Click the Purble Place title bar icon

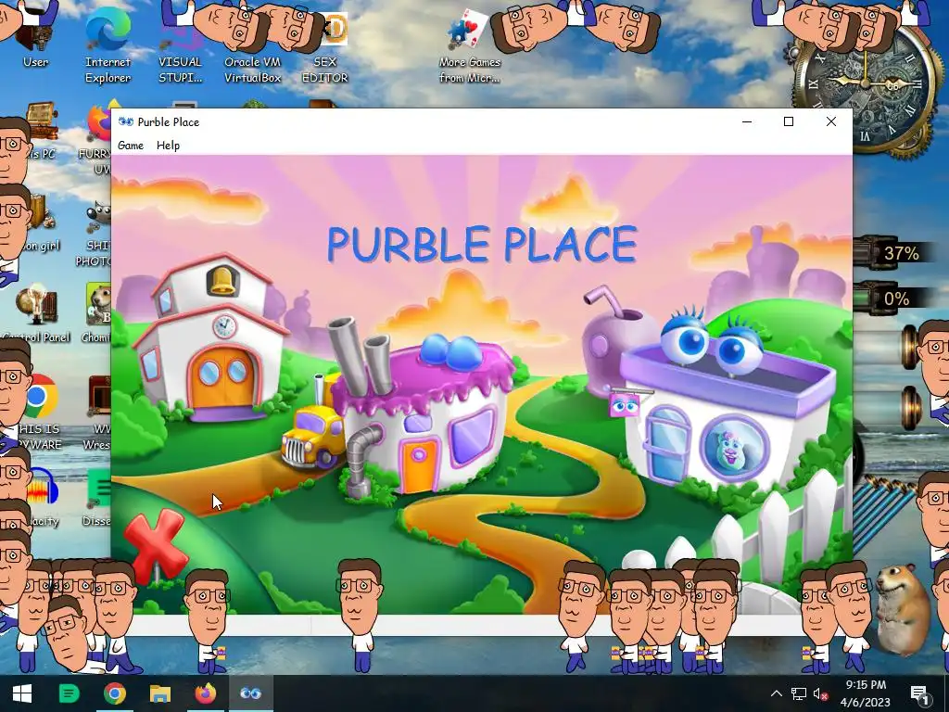[126, 121]
